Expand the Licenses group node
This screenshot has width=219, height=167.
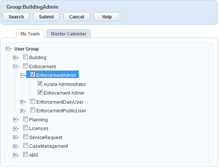[15, 129]
